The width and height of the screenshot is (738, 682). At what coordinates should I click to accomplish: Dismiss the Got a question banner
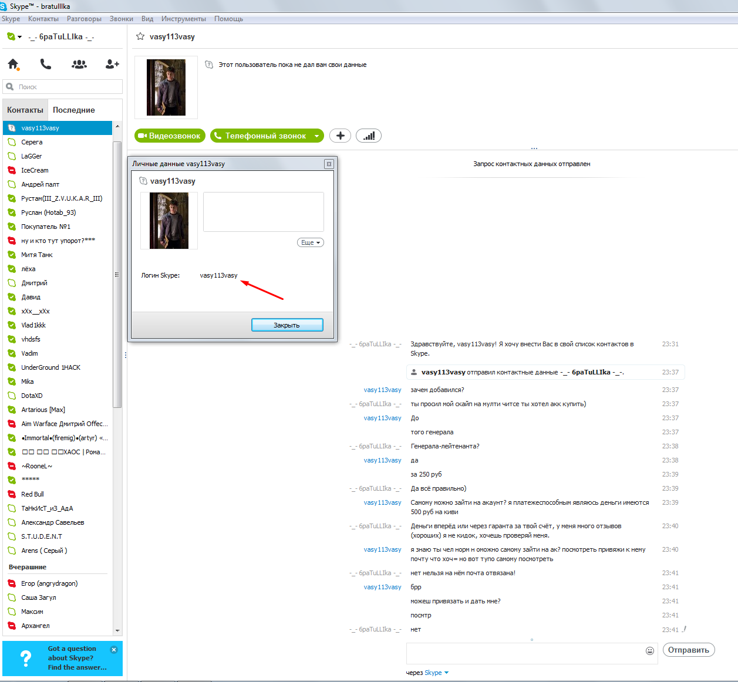click(x=114, y=650)
